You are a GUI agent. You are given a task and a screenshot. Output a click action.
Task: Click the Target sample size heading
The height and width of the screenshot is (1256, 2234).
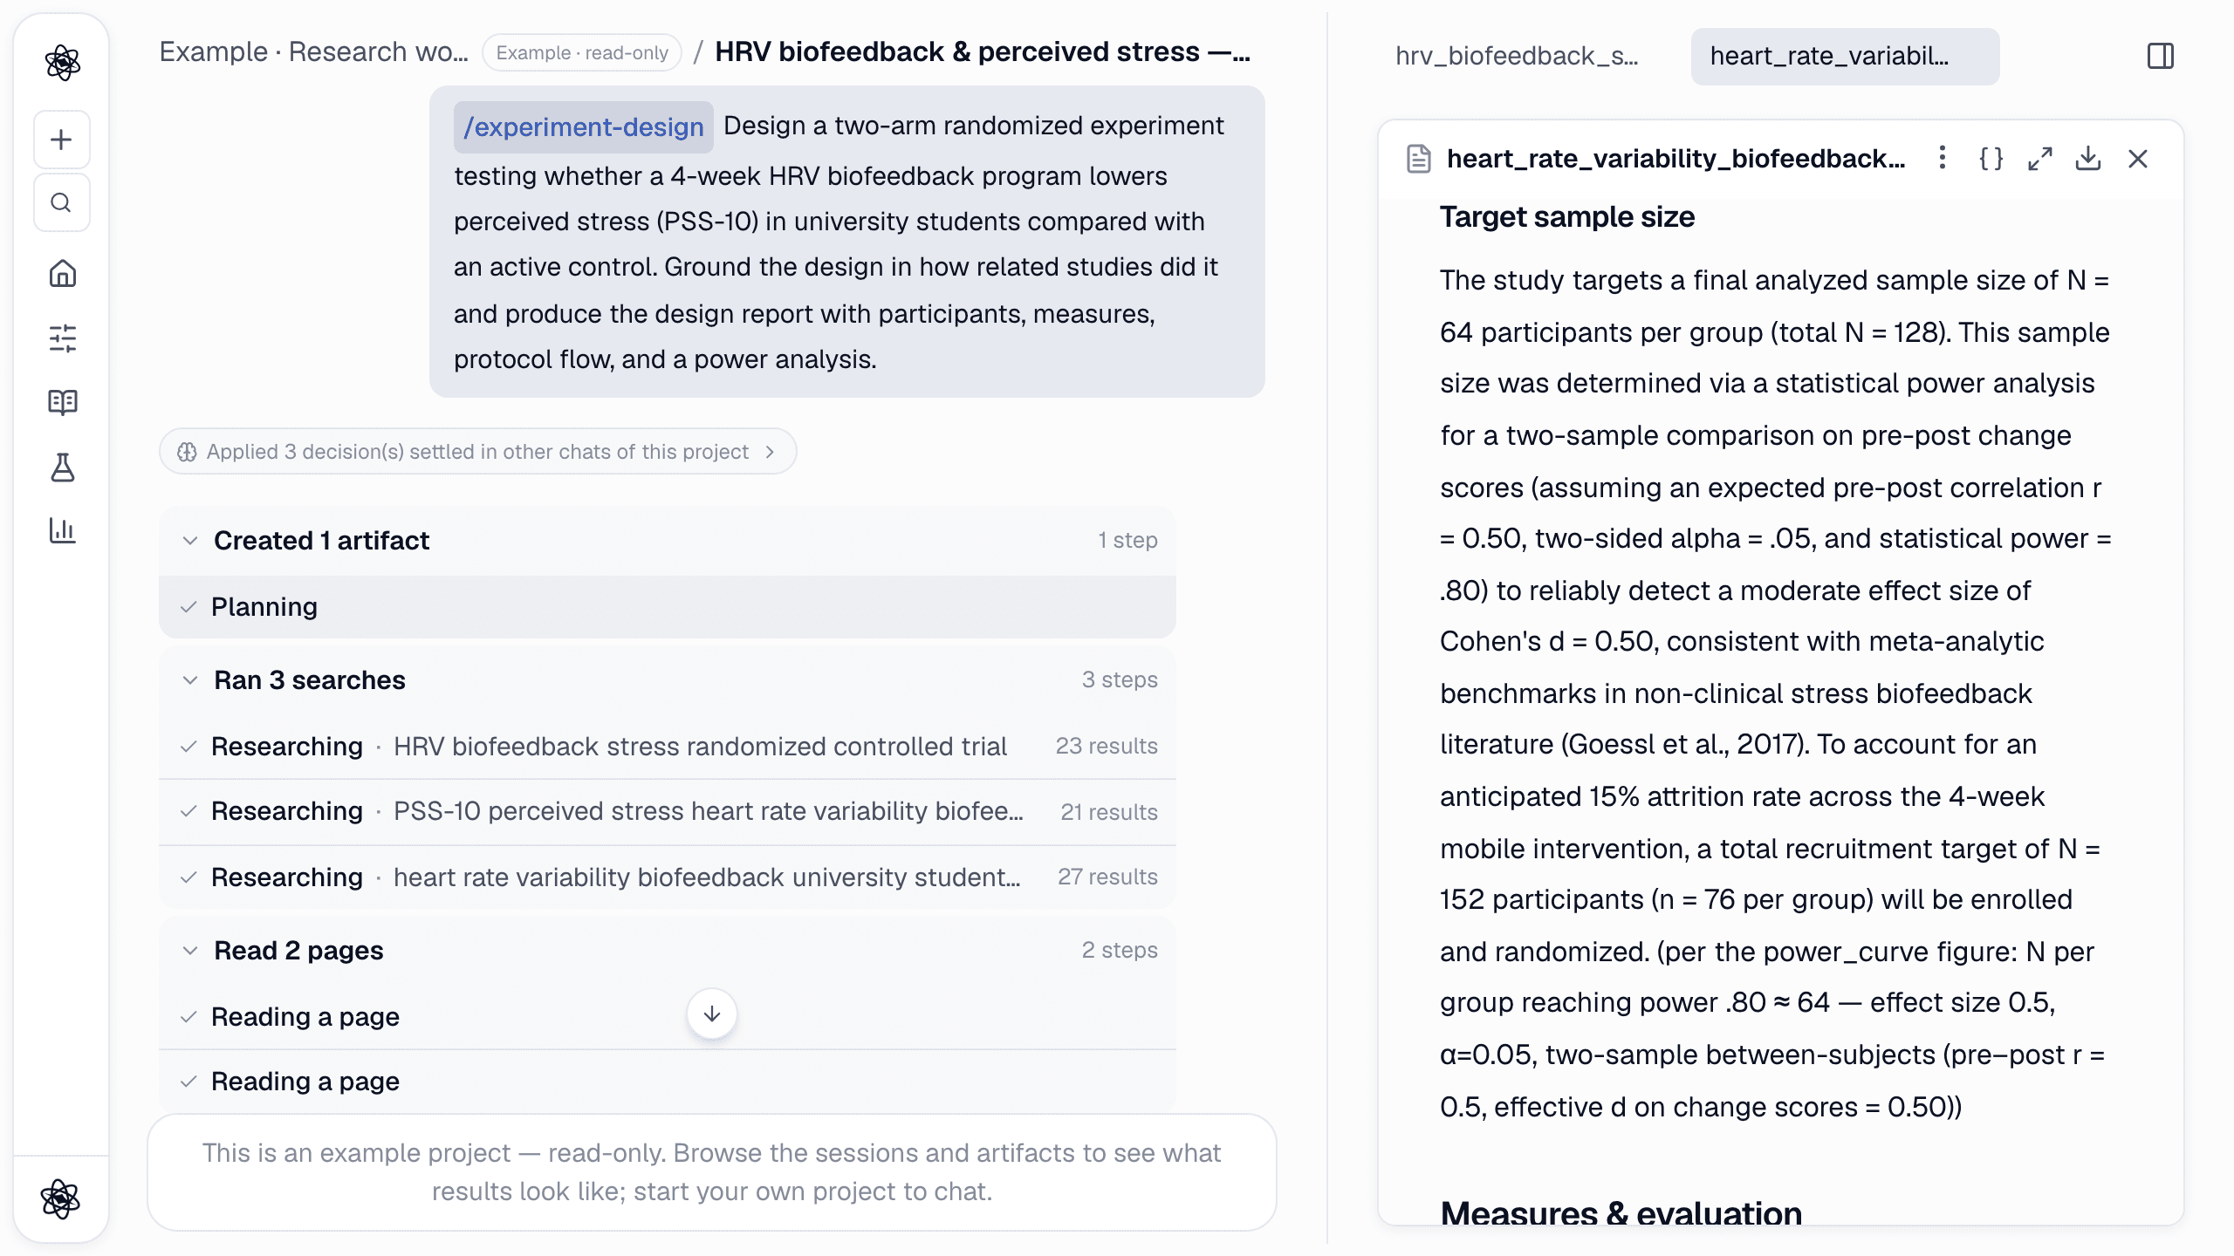pos(1566,217)
